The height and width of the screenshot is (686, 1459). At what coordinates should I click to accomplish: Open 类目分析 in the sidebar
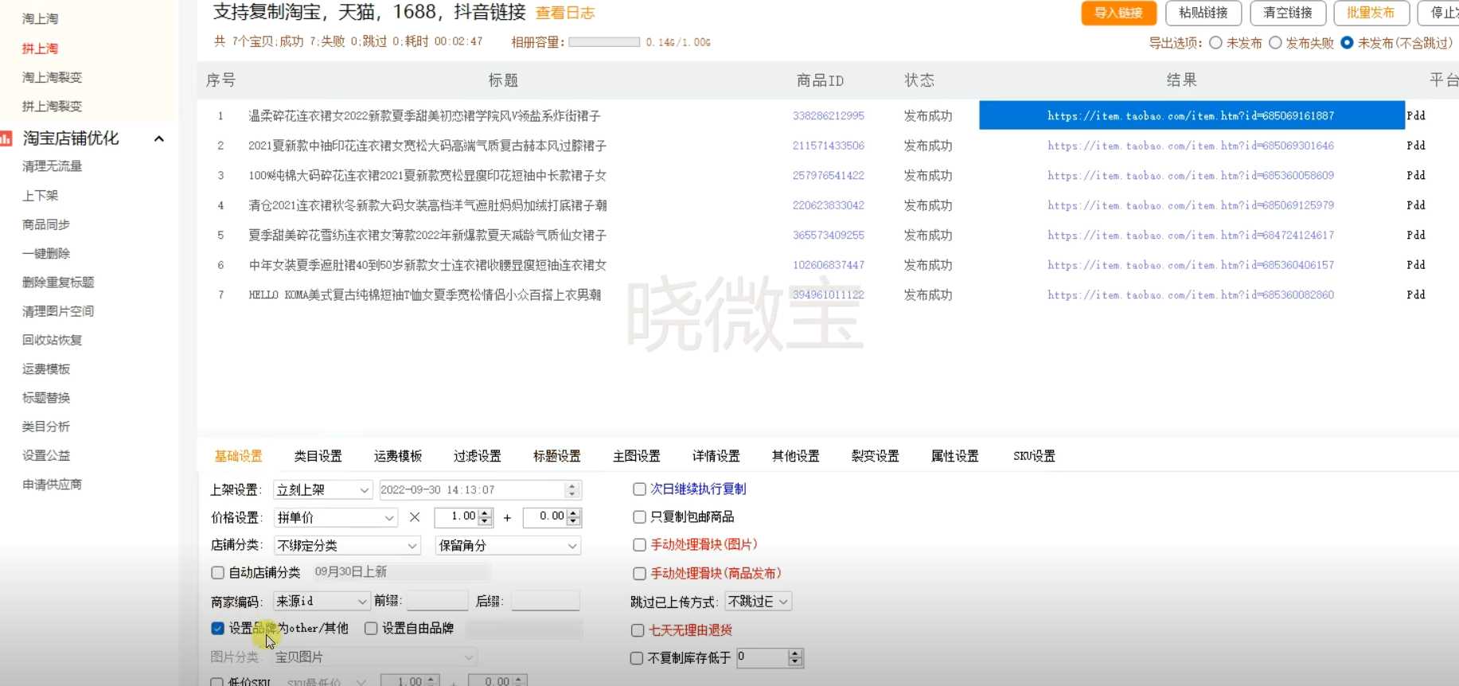click(x=46, y=427)
